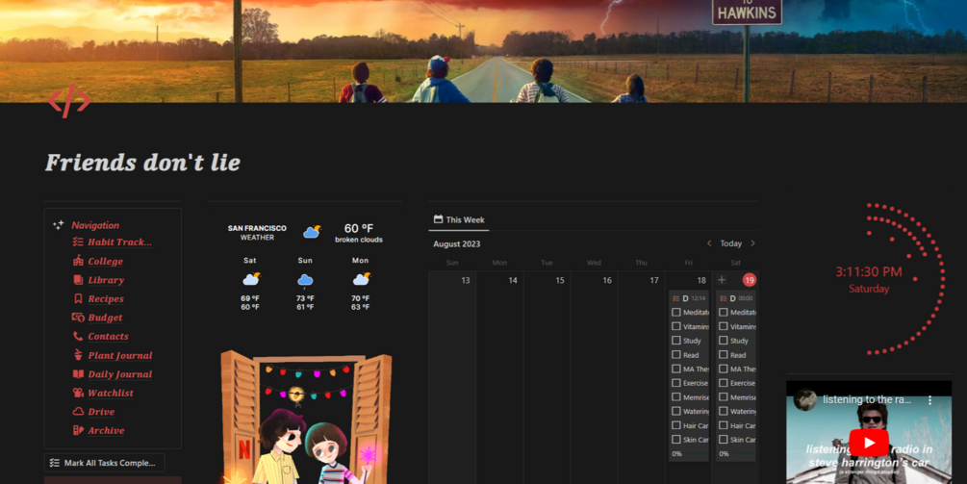The image size is (967, 484).
Task: Check Study on Friday 18
Action: [676, 341]
